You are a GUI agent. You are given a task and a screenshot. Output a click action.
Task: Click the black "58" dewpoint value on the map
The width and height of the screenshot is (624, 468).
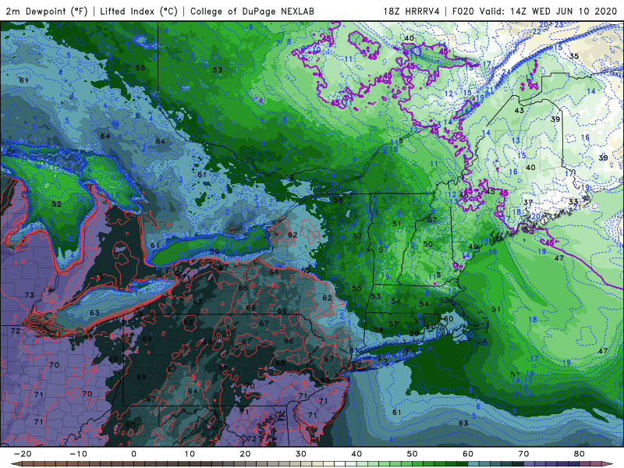tap(339, 200)
